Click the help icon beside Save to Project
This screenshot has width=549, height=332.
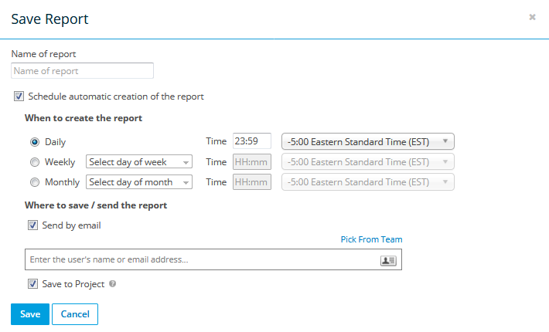click(113, 284)
